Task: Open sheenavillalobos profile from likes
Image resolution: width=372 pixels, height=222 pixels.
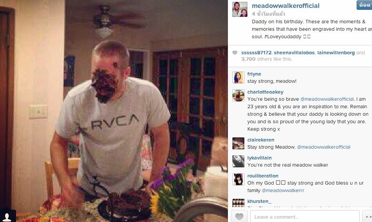Action: (x=294, y=53)
